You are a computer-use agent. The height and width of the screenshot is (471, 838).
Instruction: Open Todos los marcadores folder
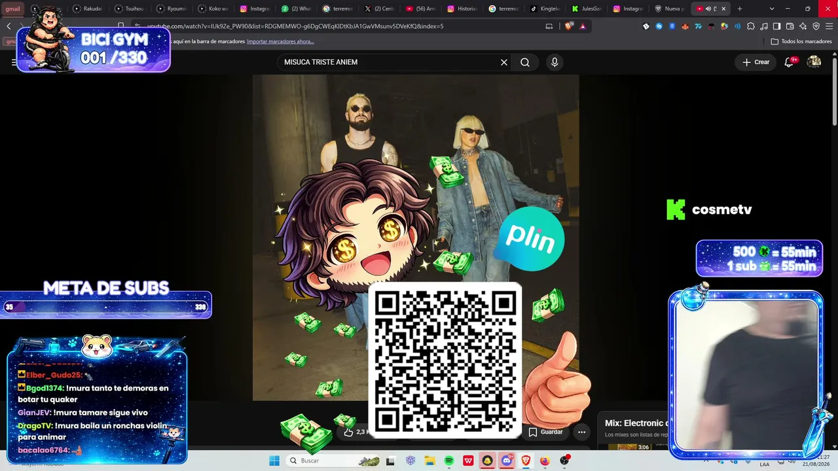[801, 41]
